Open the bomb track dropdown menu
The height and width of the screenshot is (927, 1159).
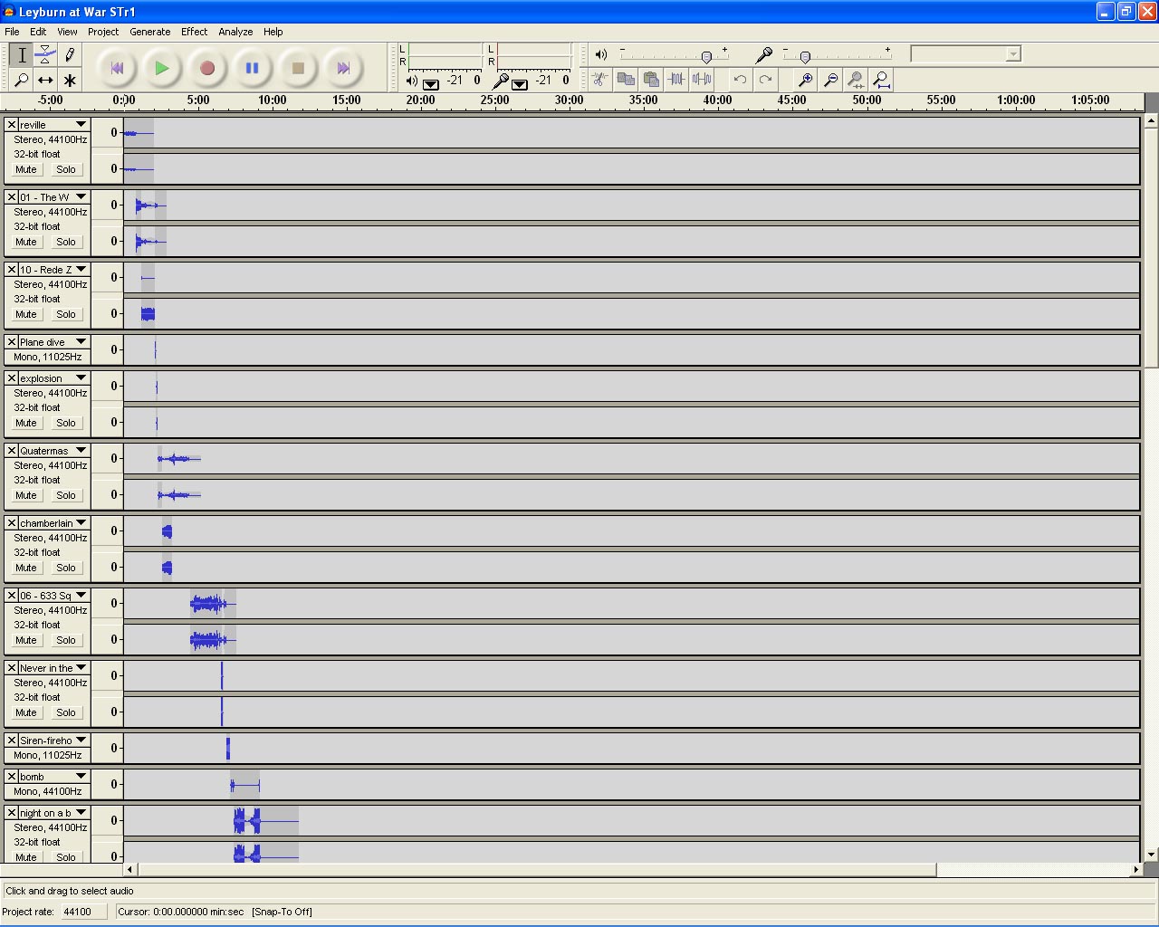(81, 777)
